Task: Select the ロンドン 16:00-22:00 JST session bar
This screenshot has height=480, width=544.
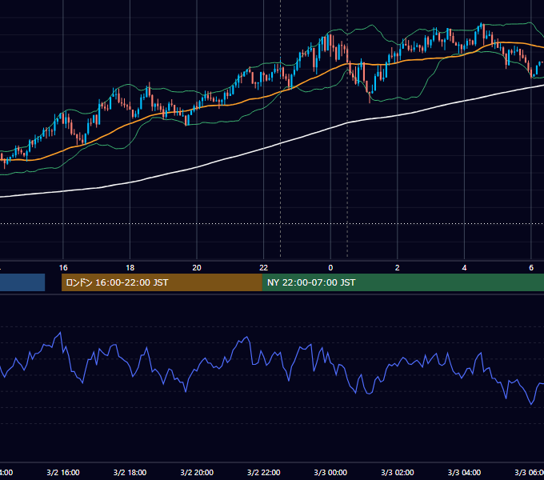Action: click(162, 282)
